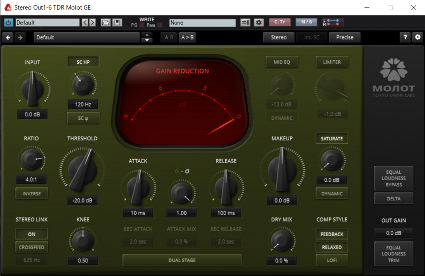Click the ratio value 4.0:1
The height and width of the screenshot is (276, 425).
[31, 180]
